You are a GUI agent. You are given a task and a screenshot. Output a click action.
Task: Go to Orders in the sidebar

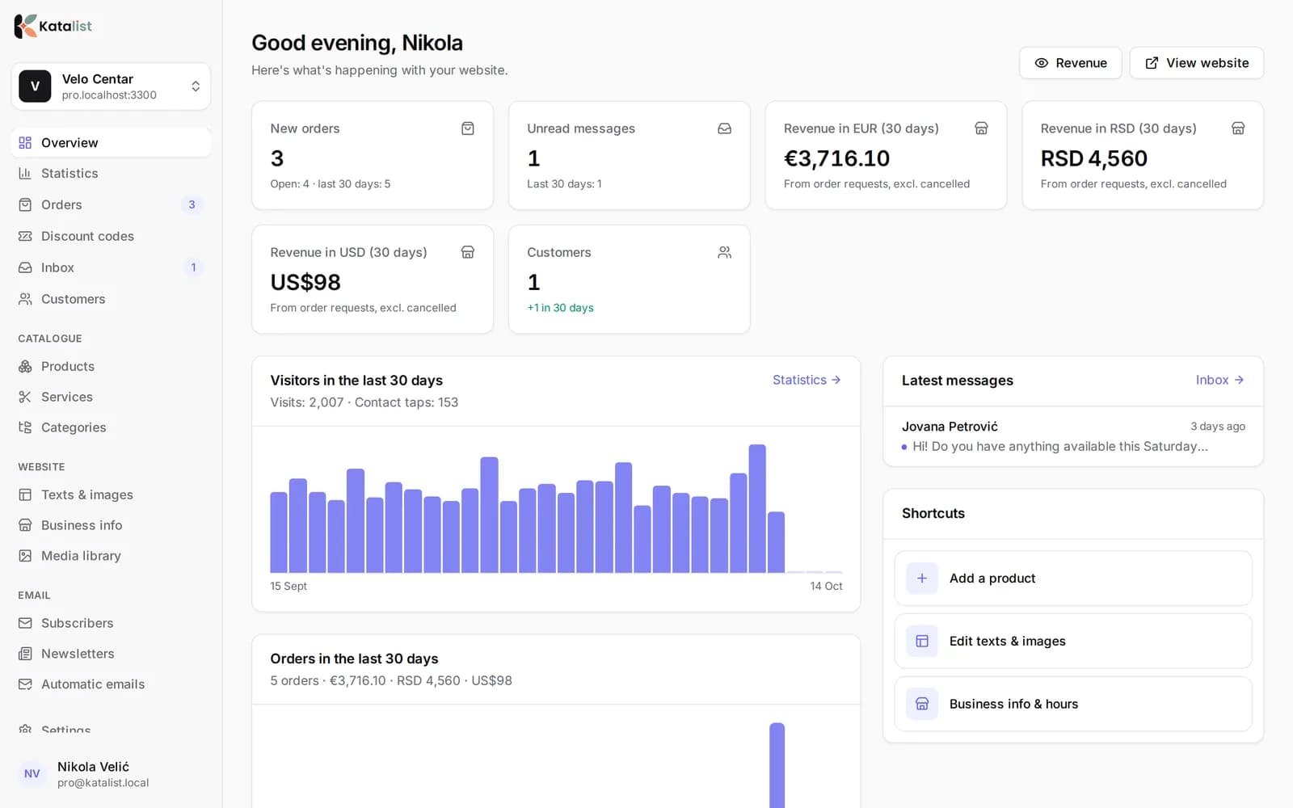tap(111, 205)
